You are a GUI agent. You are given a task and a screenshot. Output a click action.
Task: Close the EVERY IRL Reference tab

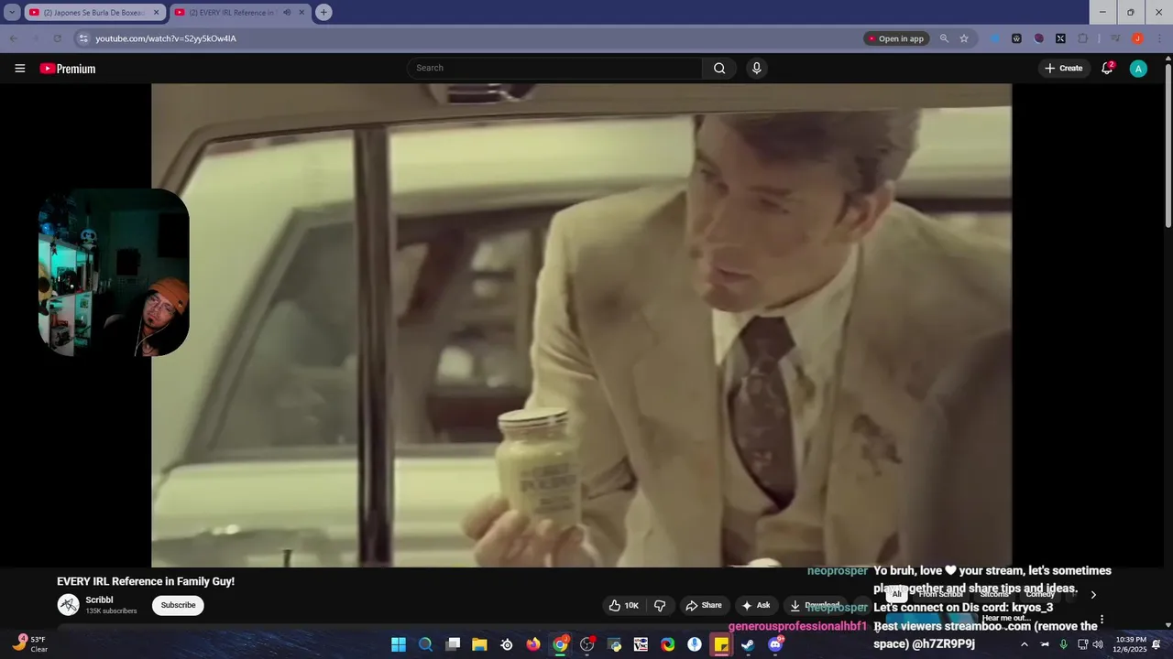(301, 13)
